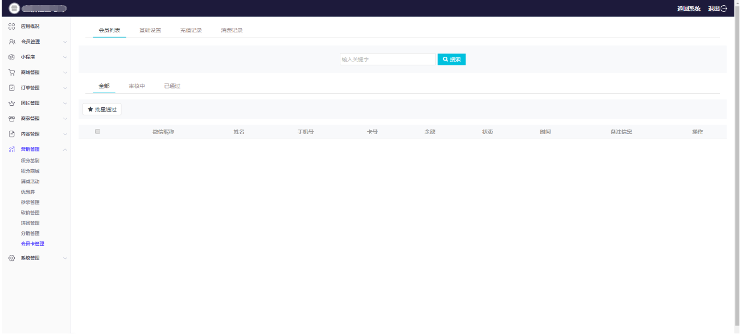740x334 pixels.
Task: Expand the 团长管理 chevron
Action: 65,103
